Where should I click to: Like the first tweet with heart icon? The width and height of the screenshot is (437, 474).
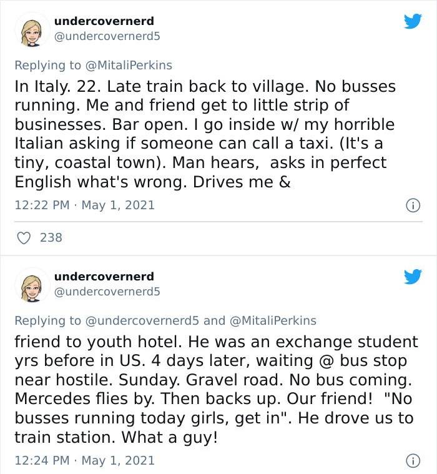point(24,238)
